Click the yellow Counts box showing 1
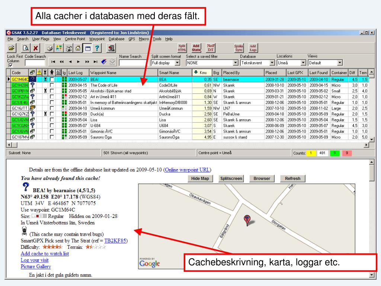 pyautogui.click(x=311, y=153)
